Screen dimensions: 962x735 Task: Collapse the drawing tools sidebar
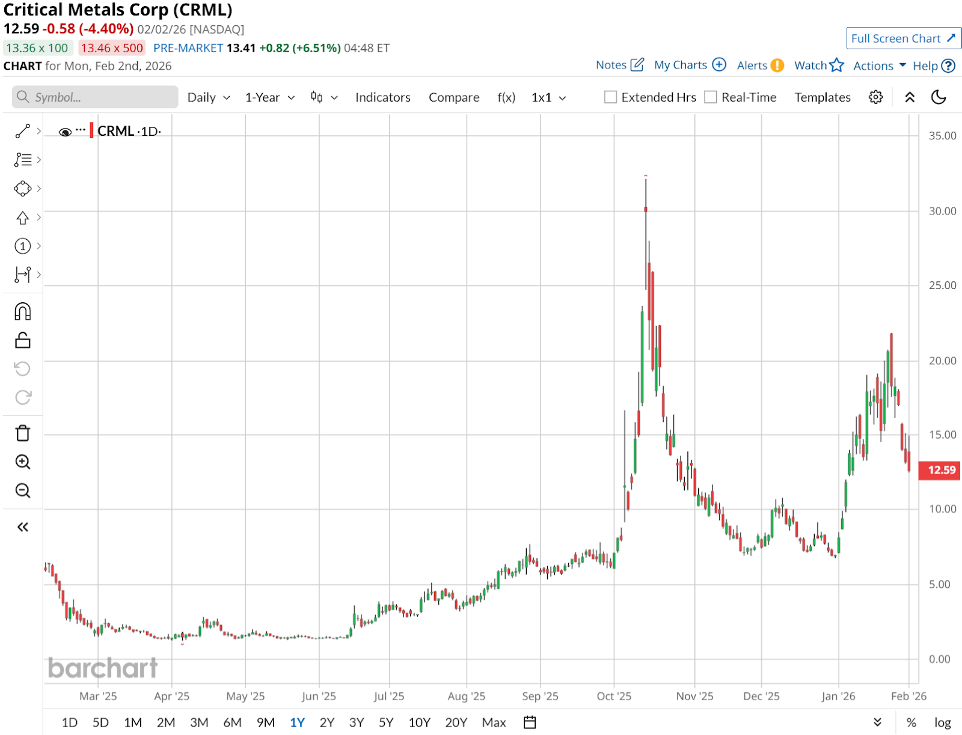[23, 527]
